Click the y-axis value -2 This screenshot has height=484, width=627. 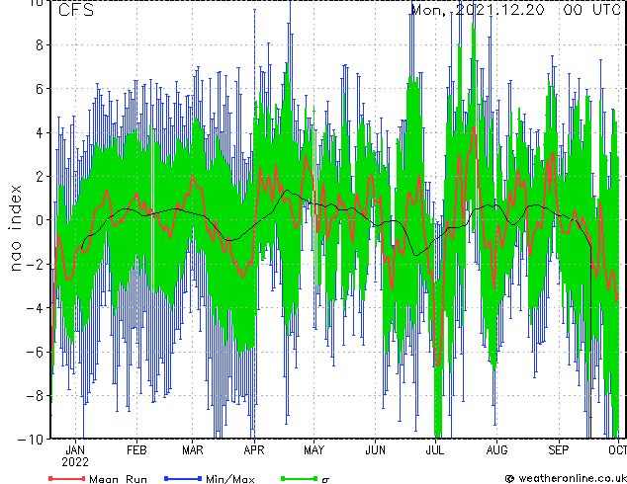tap(35, 264)
